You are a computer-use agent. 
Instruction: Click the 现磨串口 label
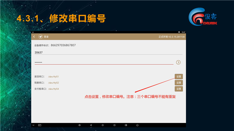coord(39,83)
